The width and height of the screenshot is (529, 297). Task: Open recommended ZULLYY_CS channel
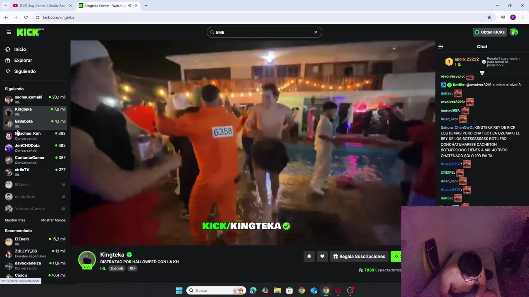35,253
